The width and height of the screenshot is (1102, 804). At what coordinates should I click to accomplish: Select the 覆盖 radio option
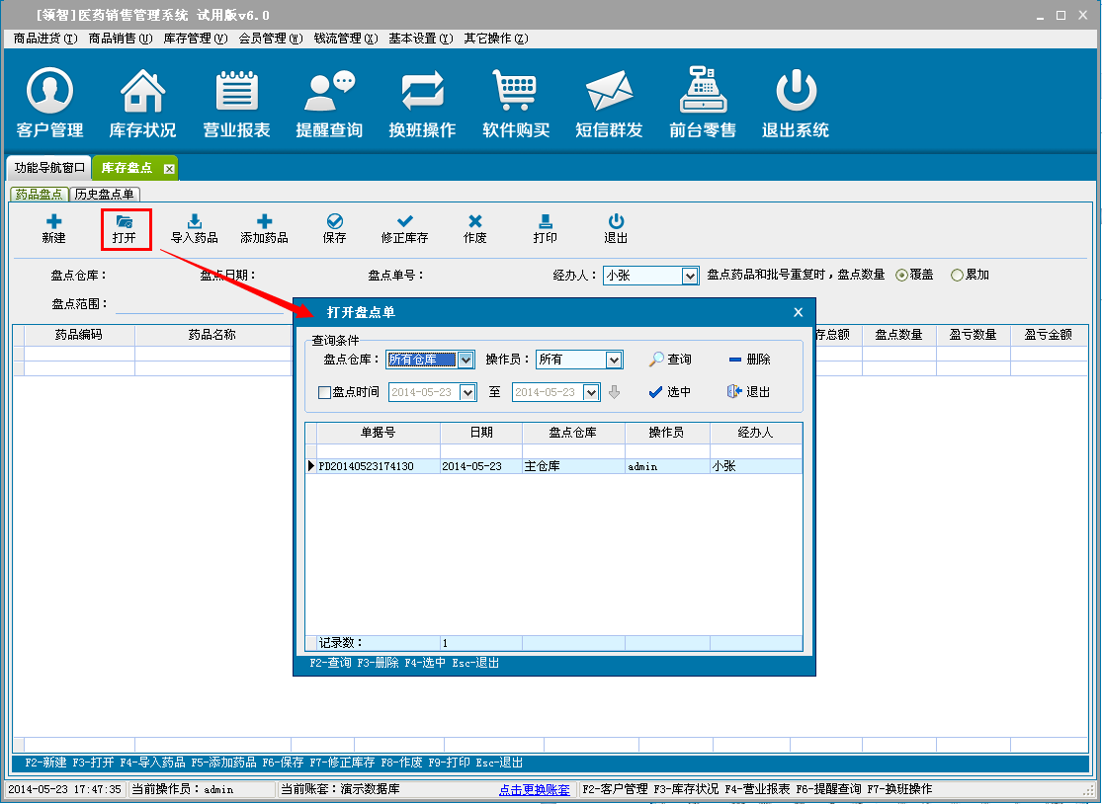901,276
